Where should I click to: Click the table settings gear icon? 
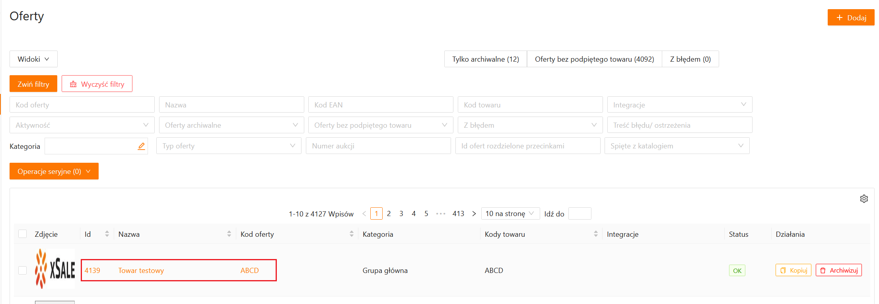pos(864,199)
